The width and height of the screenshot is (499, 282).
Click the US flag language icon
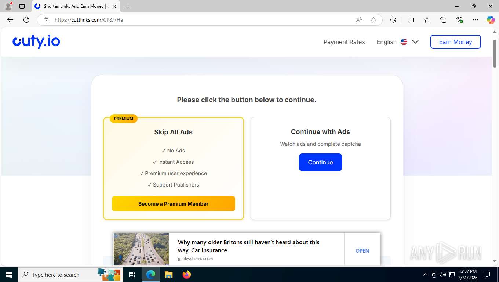click(404, 42)
